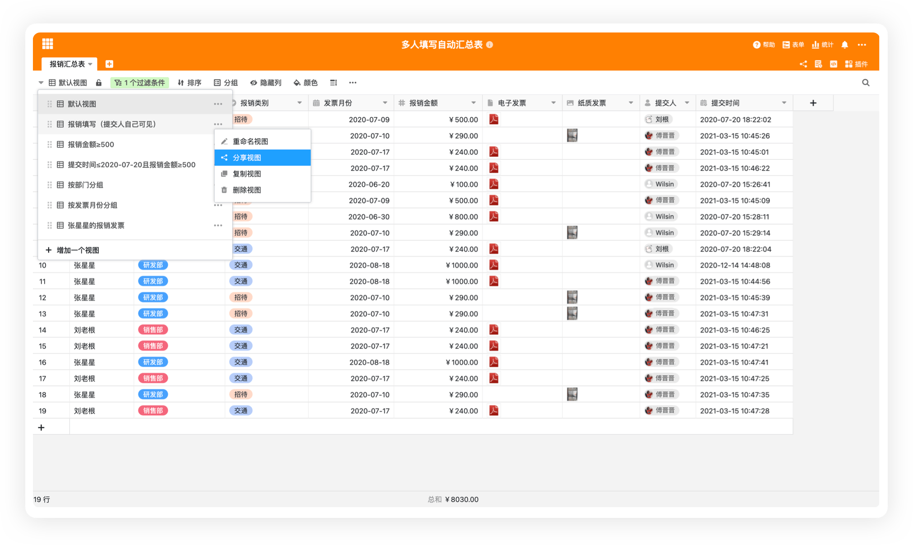Viewport: 913px width, 545px height.
Task: Expand 发票月份 column header dropdown
Action: pos(385,103)
